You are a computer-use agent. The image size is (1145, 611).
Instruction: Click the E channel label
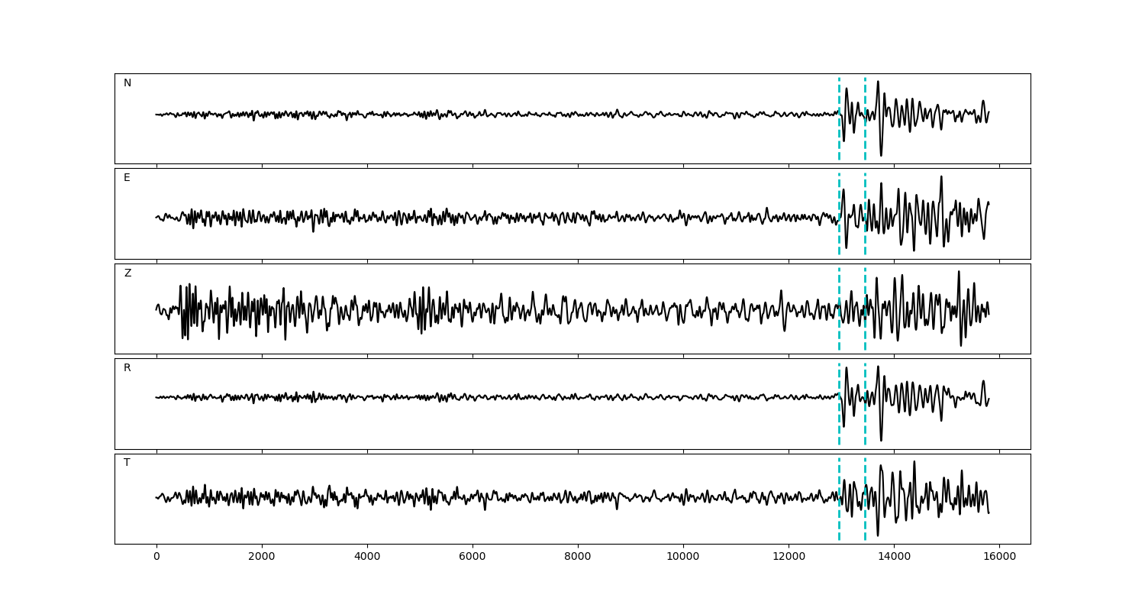click(127, 178)
